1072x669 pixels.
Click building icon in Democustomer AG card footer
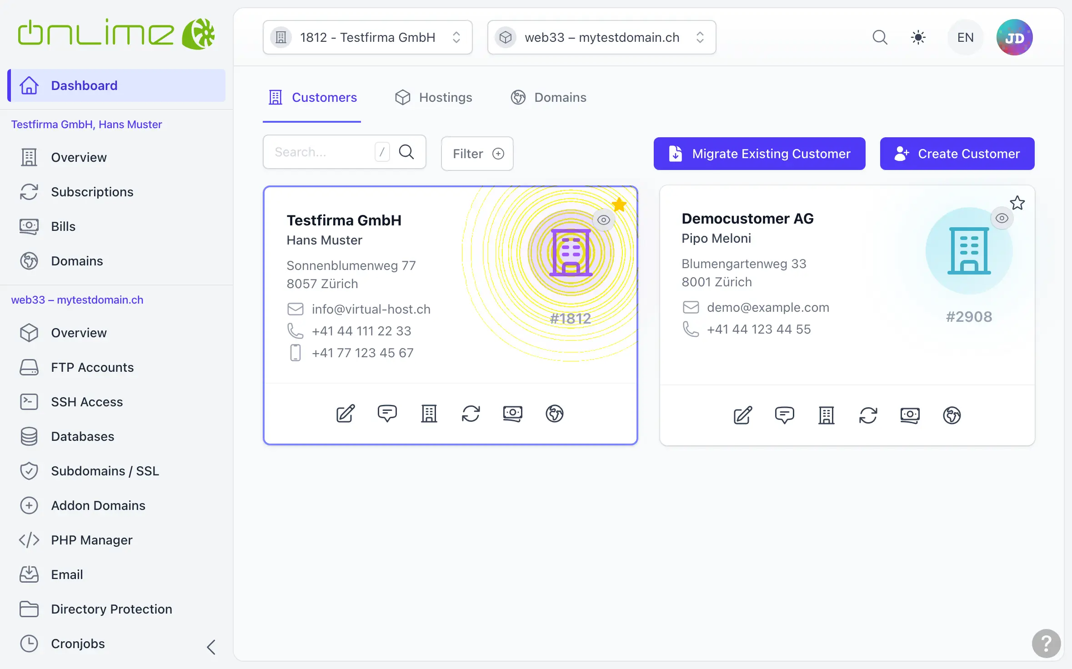click(827, 415)
